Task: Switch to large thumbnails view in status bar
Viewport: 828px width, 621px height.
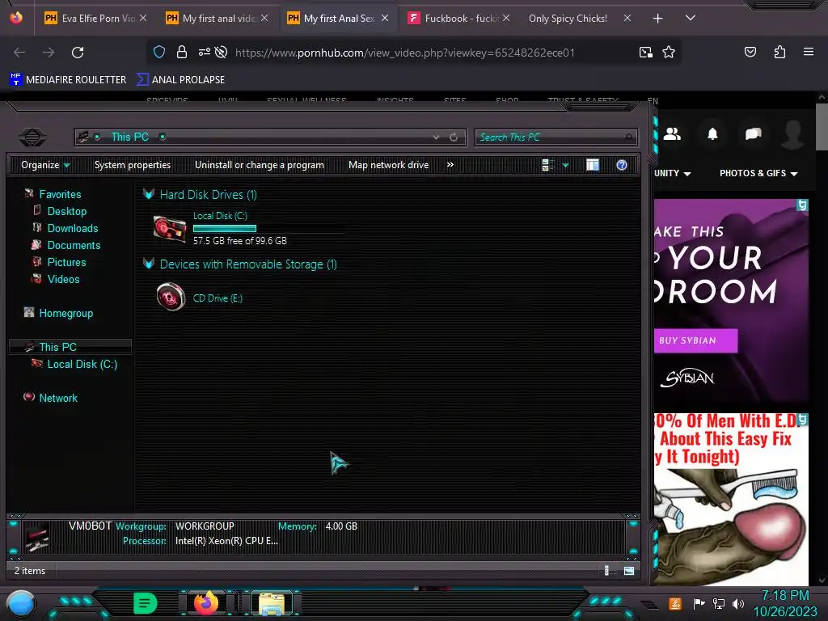Action: point(628,570)
